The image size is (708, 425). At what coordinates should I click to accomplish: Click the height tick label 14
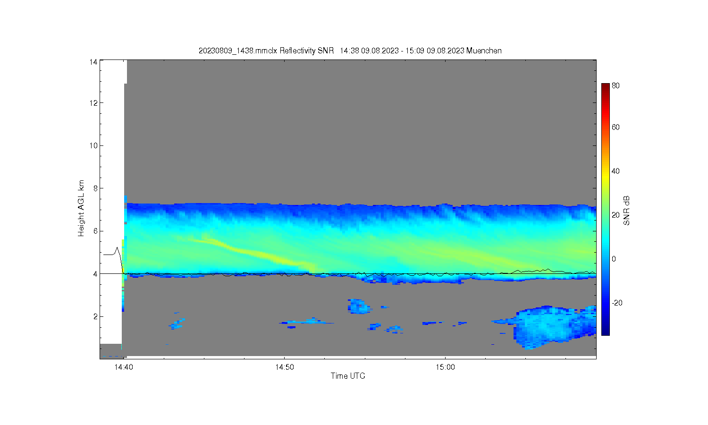(x=93, y=62)
